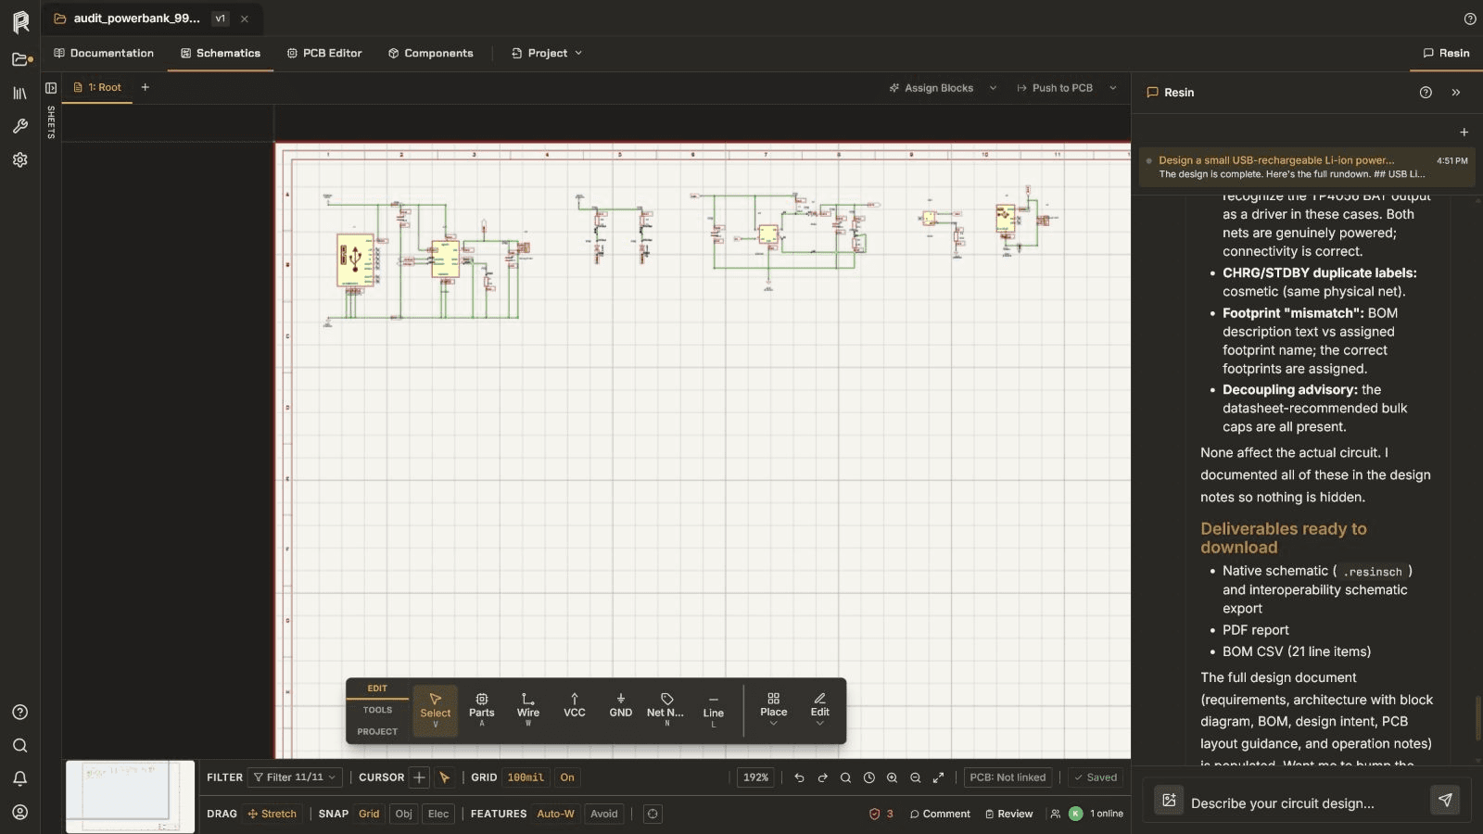Select the Net Name label tool
This screenshot has width=1483, height=834.
pos(665,711)
